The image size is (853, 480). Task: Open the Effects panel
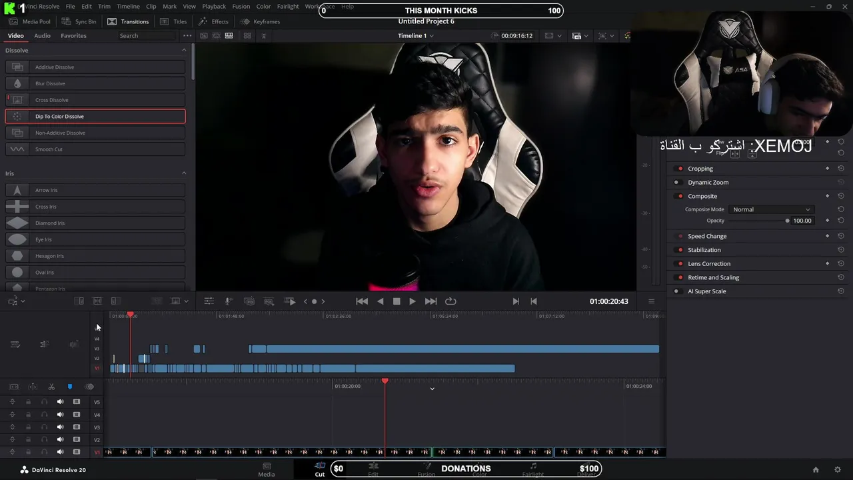coord(213,21)
